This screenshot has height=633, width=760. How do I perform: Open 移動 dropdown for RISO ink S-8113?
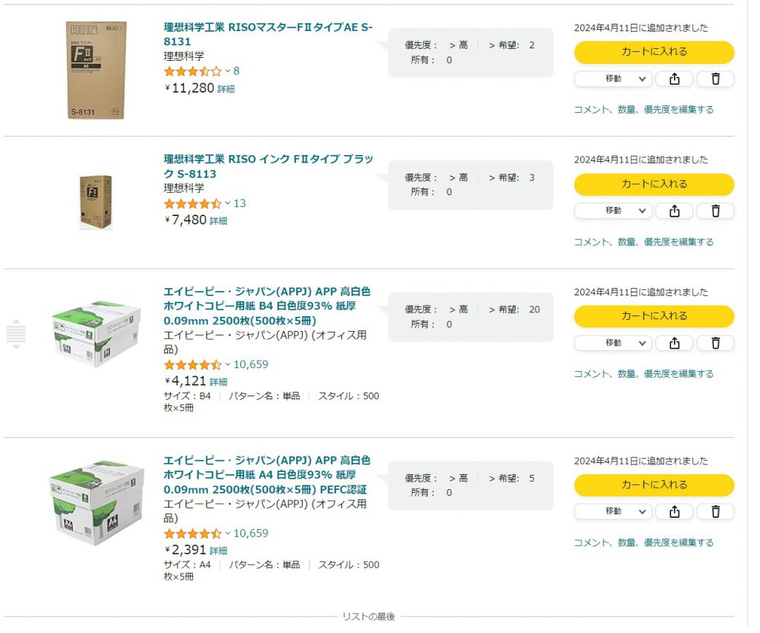[613, 211]
